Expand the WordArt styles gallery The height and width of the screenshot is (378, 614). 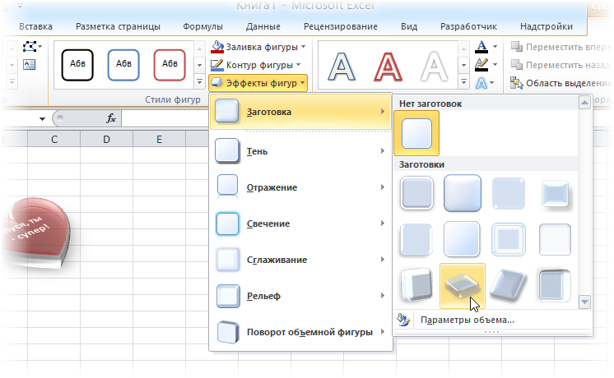[x=463, y=81]
